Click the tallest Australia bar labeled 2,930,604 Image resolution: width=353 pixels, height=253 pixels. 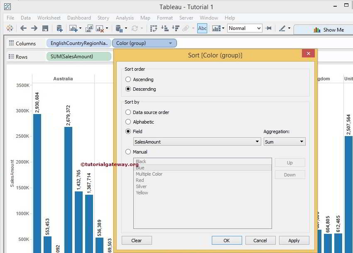coord(37,183)
